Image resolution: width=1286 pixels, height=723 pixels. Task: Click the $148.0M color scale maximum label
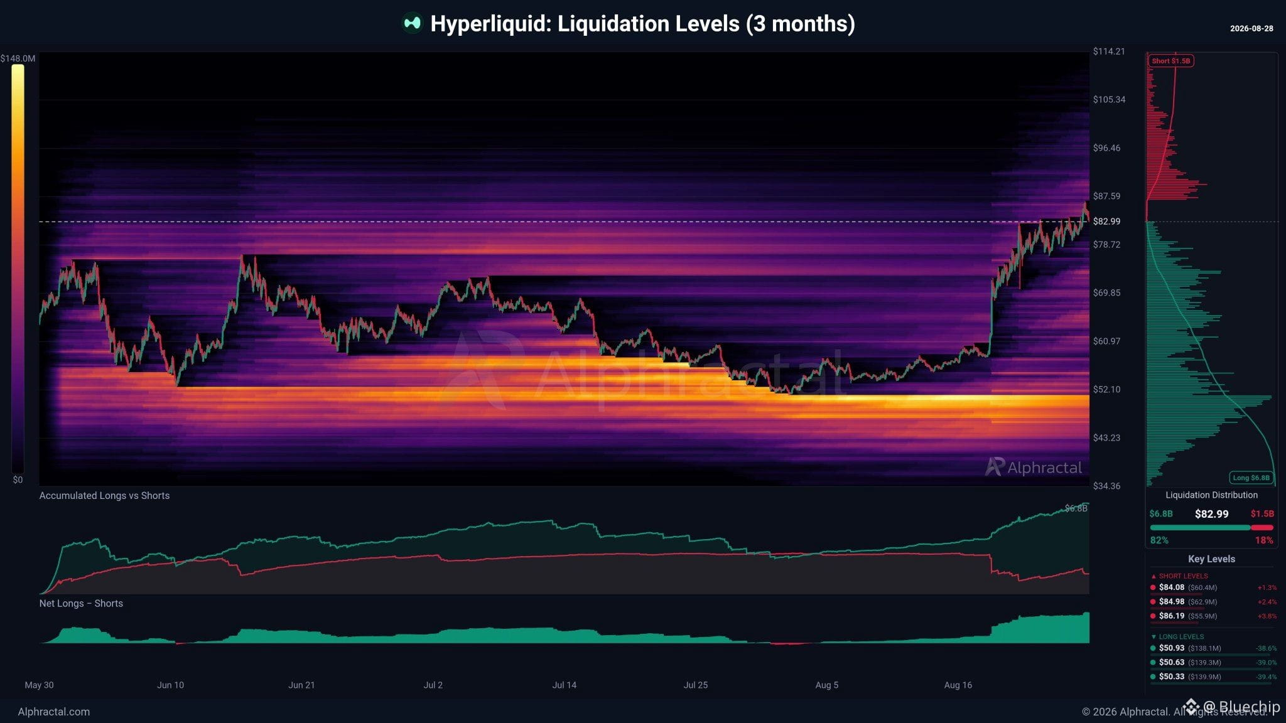(18, 58)
